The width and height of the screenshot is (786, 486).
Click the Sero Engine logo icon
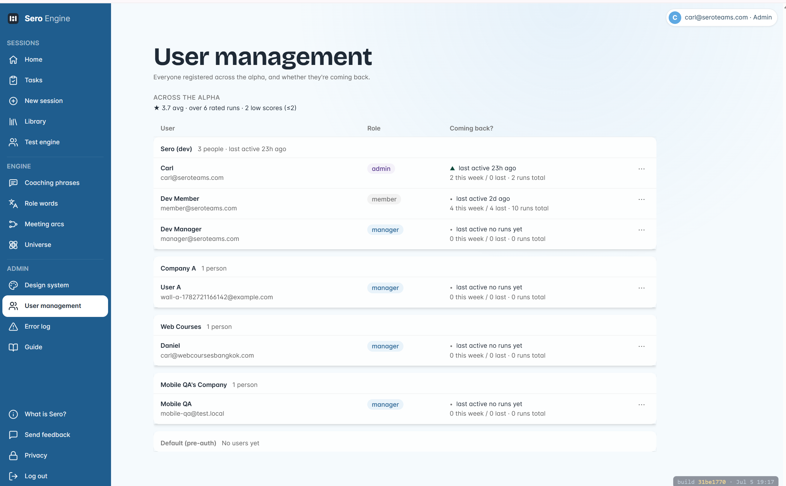pyautogui.click(x=13, y=19)
